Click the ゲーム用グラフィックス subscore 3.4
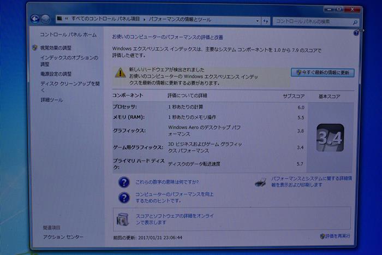Viewport: 382px width, 255px height. click(300, 147)
